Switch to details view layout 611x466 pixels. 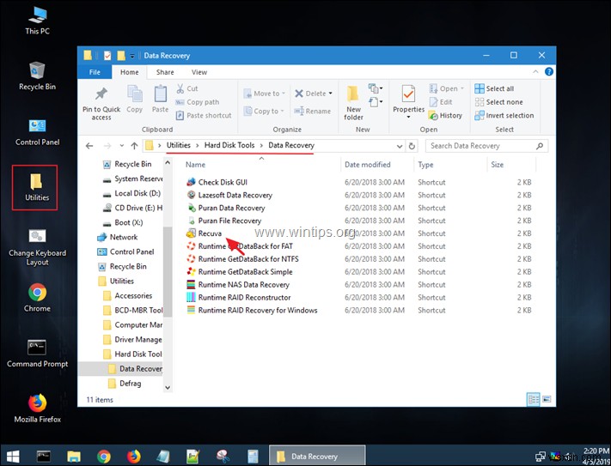(533, 399)
